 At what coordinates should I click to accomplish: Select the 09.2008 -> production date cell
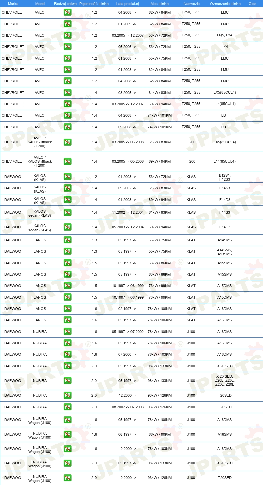click(127, 127)
